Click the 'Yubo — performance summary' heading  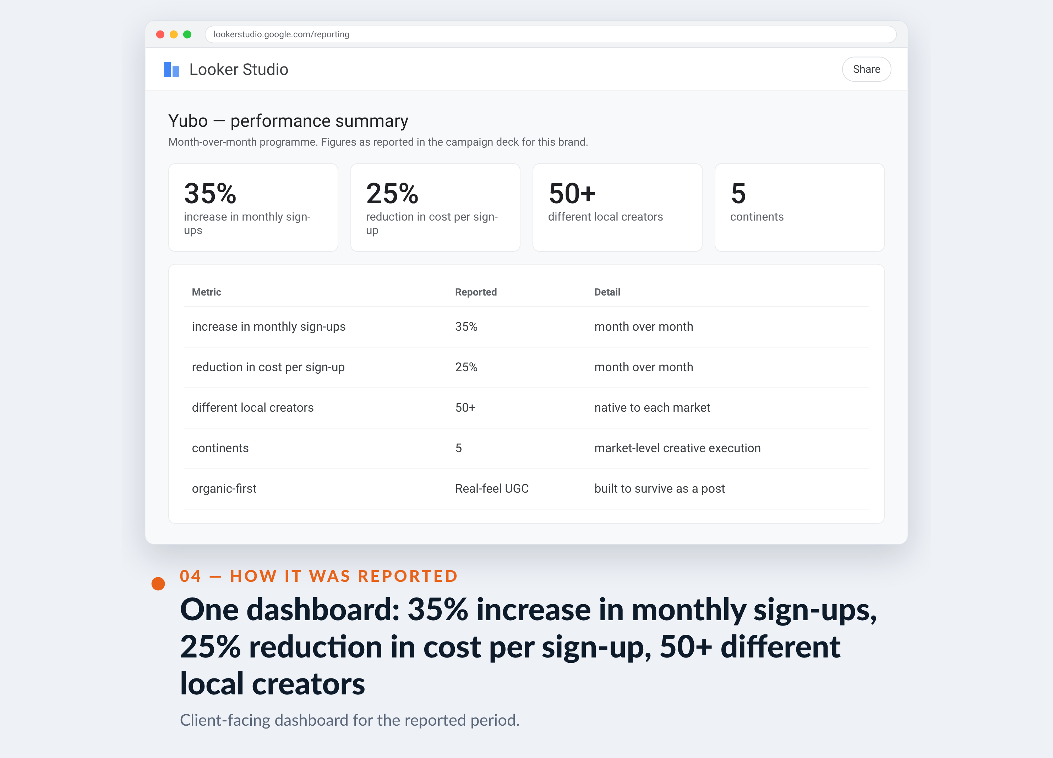tap(288, 121)
